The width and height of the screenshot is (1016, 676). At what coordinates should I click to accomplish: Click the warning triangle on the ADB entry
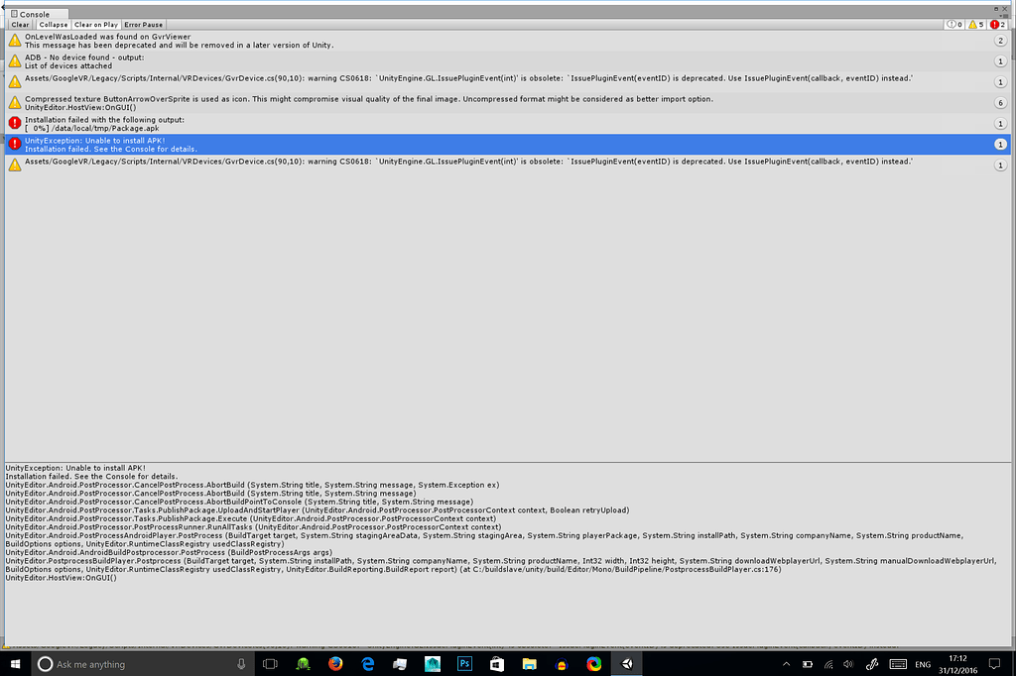[x=14, y=61]
